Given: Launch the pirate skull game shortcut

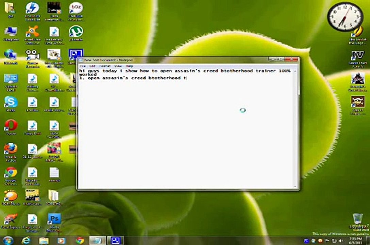Looking at the screenshot, I should pyautogui.click(x=358, y=105).
